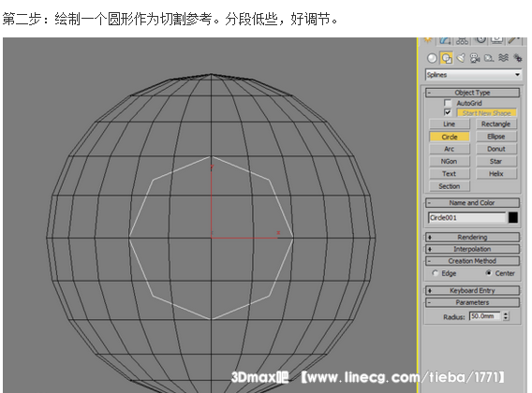The height and width of the screenshot is (393, 532).
Task: Choose the Arc spline button
Action: tap(450, 149)
